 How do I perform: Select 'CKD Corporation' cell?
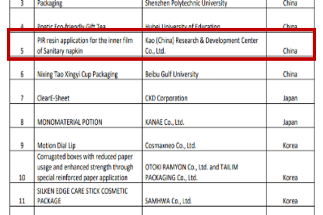point(204,91)
